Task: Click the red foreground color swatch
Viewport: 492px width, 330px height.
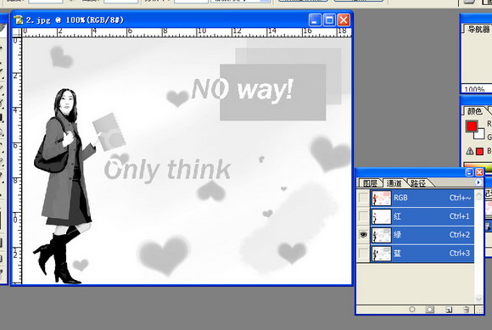Action: coord(472,126)
